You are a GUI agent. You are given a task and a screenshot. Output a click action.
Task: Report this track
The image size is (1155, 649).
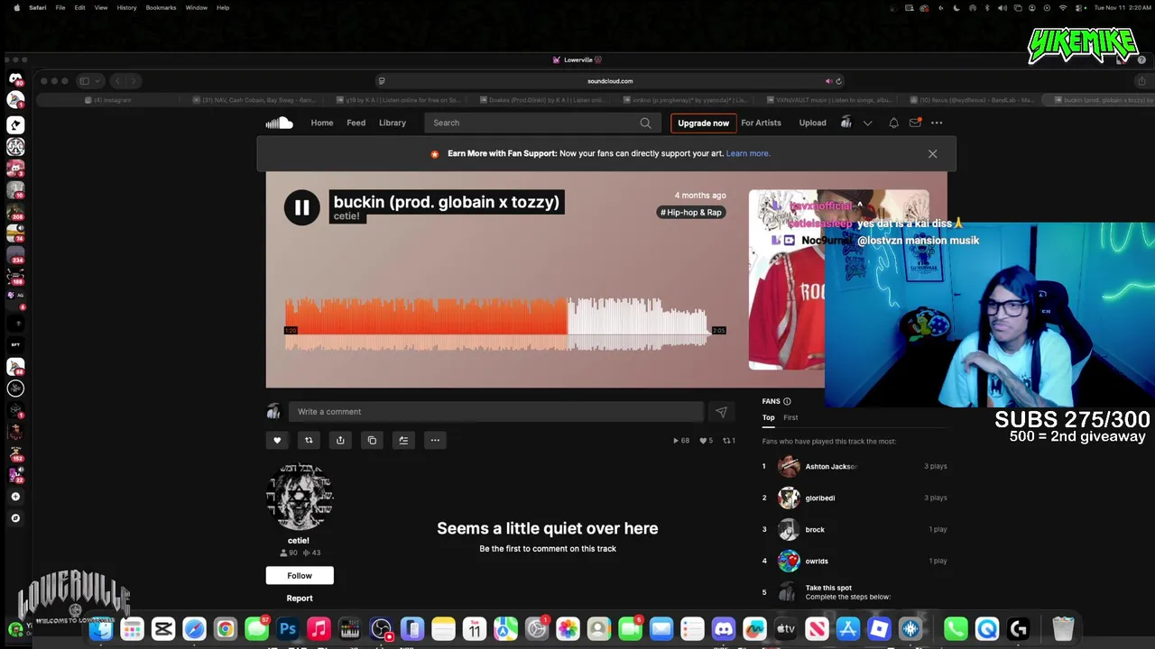(300, 599)
